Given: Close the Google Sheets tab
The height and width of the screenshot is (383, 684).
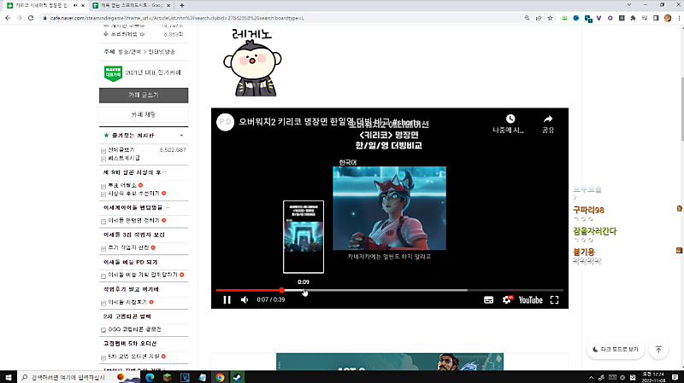Looking at the screenshot, I should 168,5.
